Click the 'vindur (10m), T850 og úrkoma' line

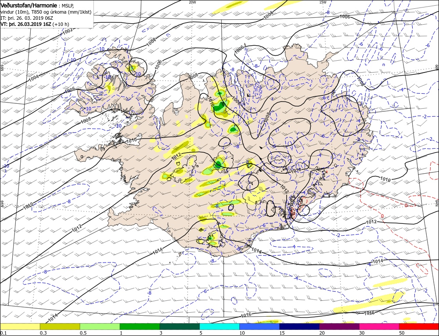46,12
